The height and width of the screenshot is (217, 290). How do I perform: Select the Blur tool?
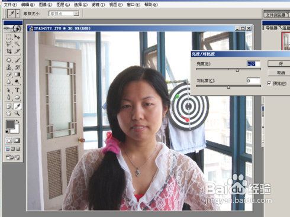tap(9, 82)
